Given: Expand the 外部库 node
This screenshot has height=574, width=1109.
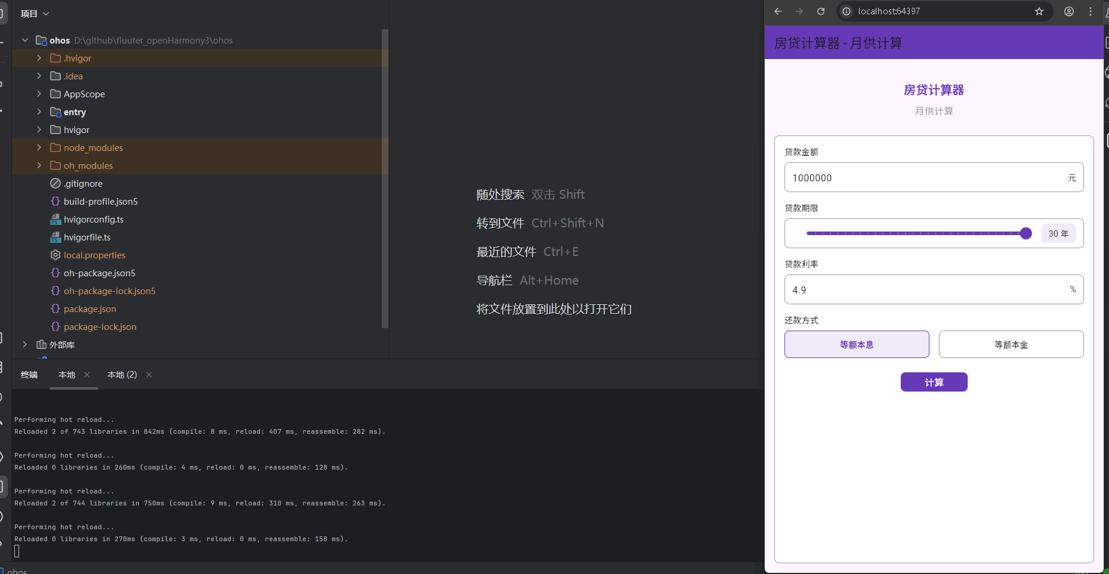Looking at the screenshot, I should [x=24, y=344].
